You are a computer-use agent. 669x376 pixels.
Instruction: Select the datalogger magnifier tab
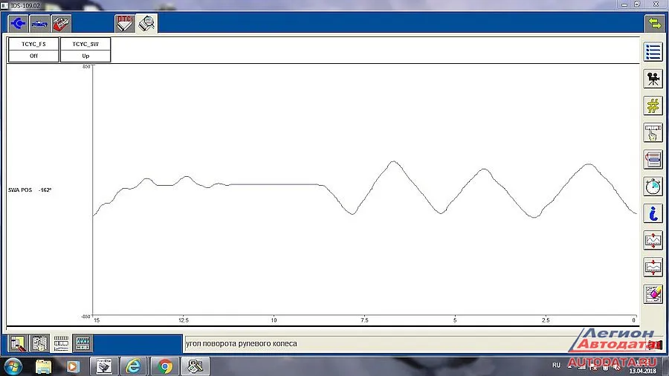point(146,24)
